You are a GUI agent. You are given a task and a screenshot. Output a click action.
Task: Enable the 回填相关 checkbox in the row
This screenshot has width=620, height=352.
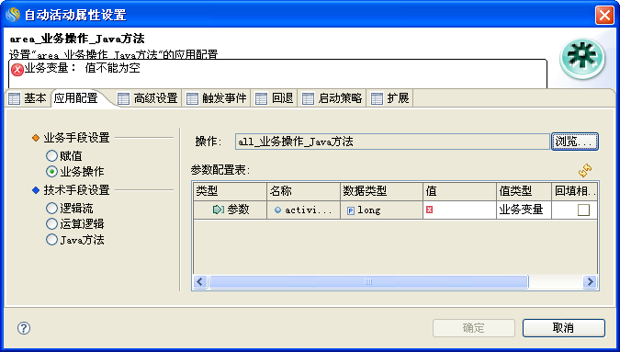[583, 210]
